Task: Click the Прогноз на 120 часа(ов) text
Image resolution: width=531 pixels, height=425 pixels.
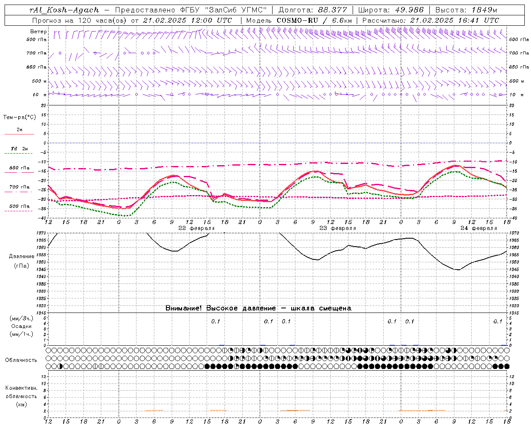Action: [x=80, y=20]
